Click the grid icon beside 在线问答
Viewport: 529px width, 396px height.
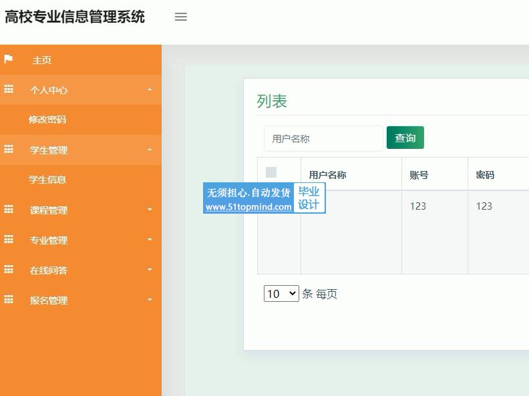[9, 270]
